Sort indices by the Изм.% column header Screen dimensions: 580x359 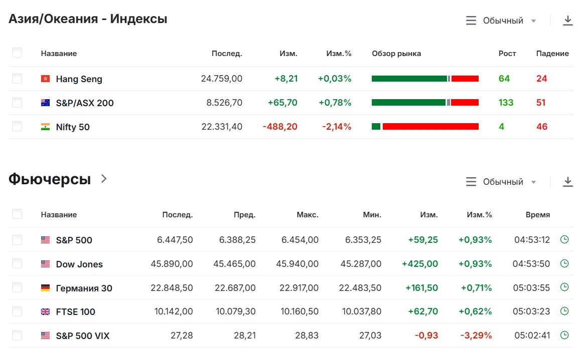pyautogui.click(x=339, y=54)
